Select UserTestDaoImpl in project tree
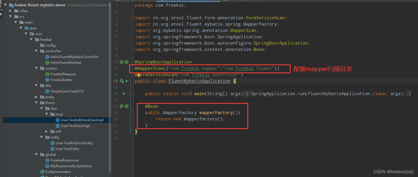 pyautogui.click(x=75, y=126)
